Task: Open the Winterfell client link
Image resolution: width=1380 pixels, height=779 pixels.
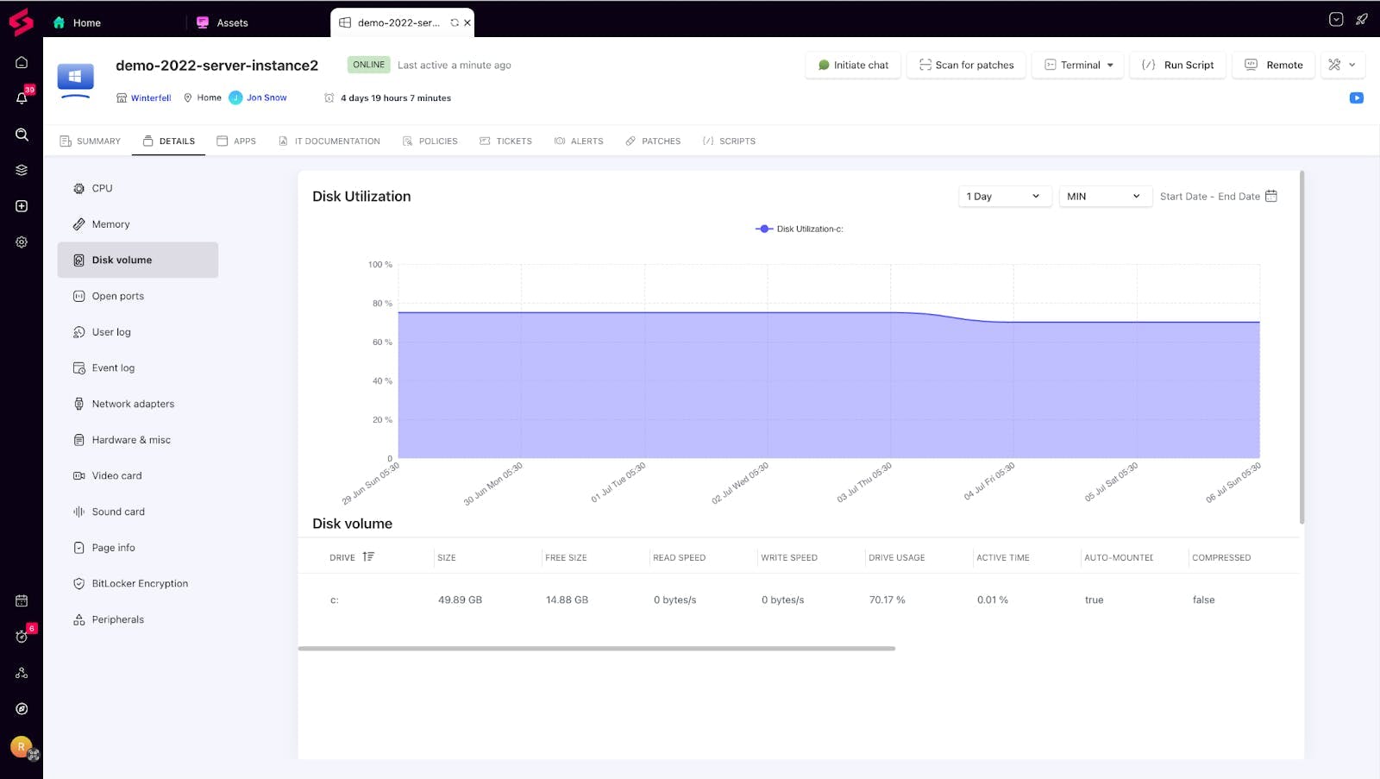Action: pos(151,97)
